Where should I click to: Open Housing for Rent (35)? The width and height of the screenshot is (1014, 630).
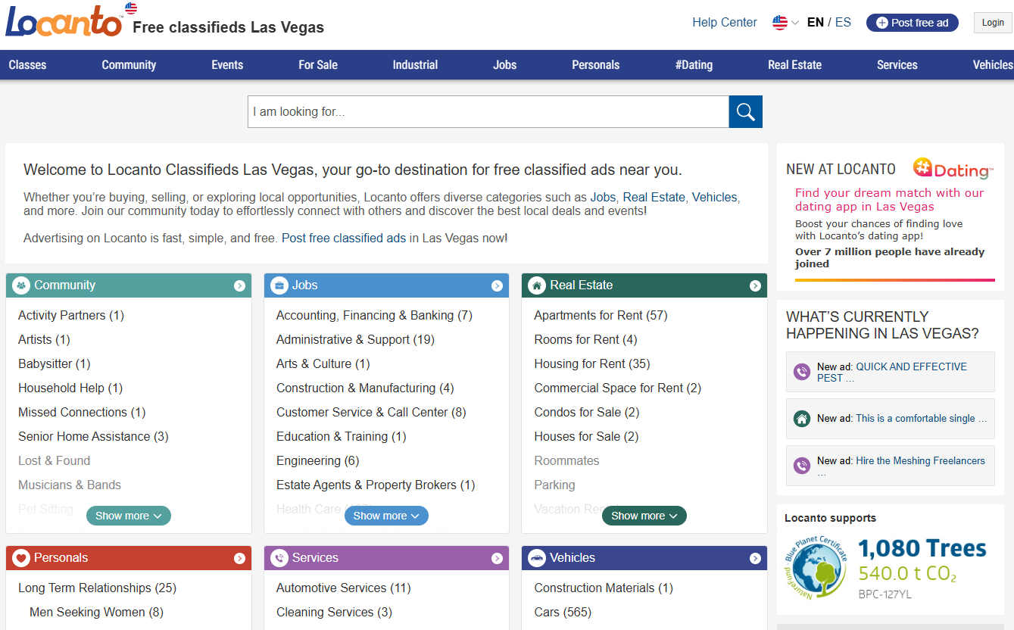pos(592,364)
